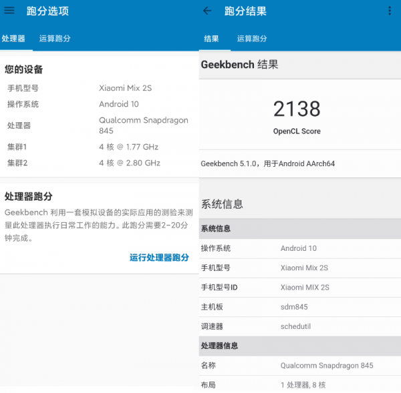
Task: Click 您的设备 heading
Action: (23, 69)
